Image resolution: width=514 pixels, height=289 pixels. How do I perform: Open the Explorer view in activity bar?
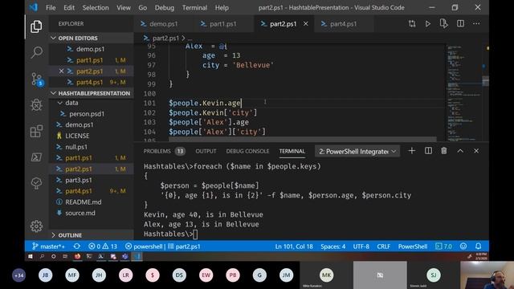(x=36, y=26)
